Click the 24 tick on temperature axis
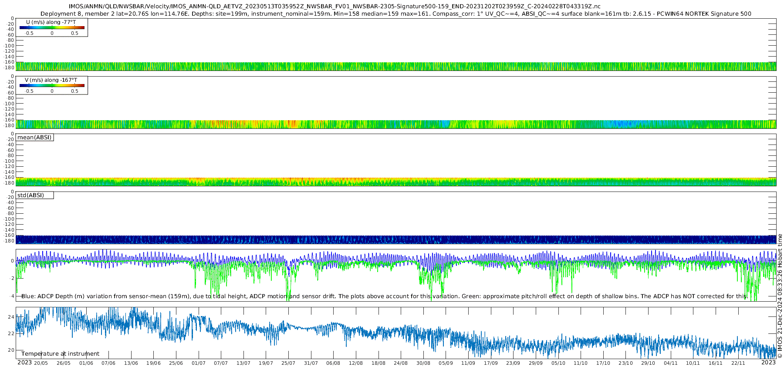Image resolution: width=784 pixels, height=370 pixels. [12, 317]
